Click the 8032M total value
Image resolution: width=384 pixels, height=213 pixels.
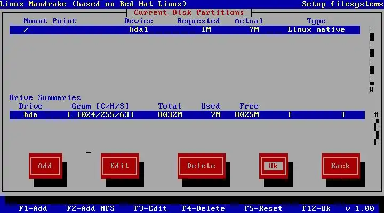(x=170, y=115)
